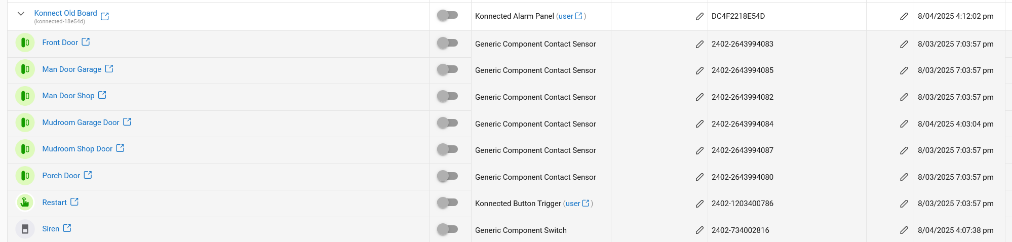The height and width of the screenshot is (242, 1012).
Task: Edit pencil icon after device ID 2402-2643994084
Action: click(x=904, y=124)
